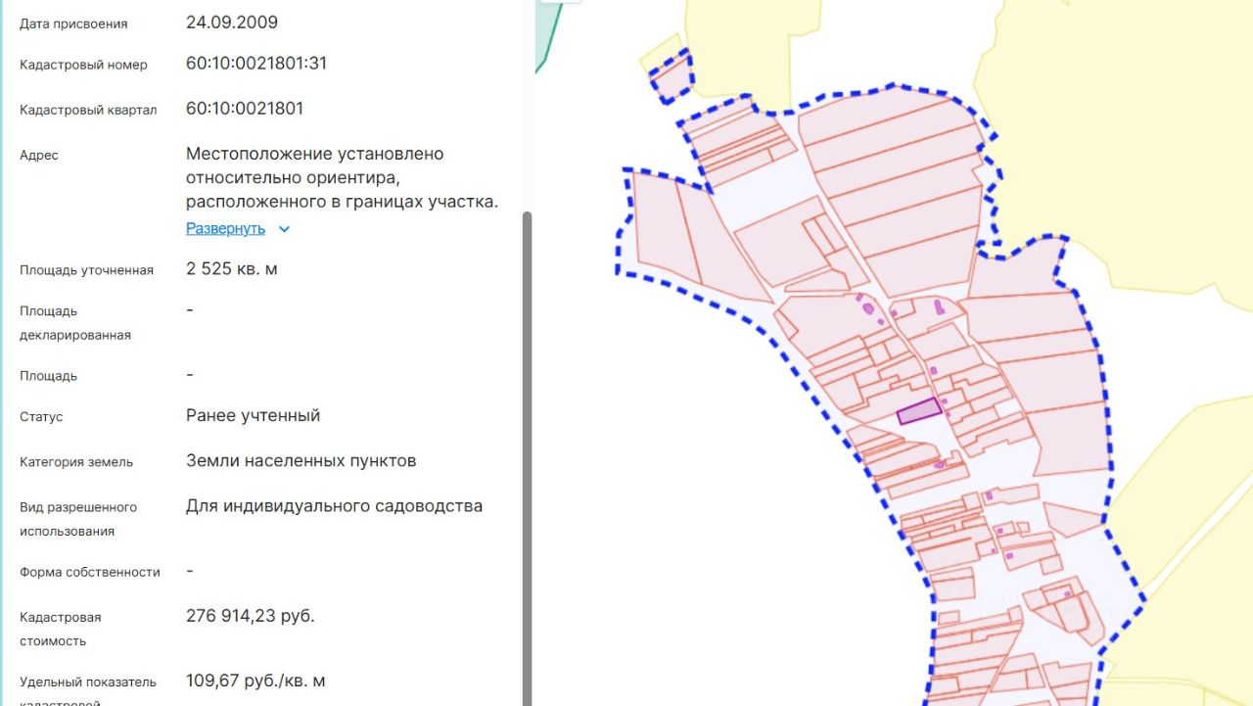Expand the address using the chevron arrow
Image resolution: width=1253 pixels, height=706 pixels.
click(x=284, y=229)
